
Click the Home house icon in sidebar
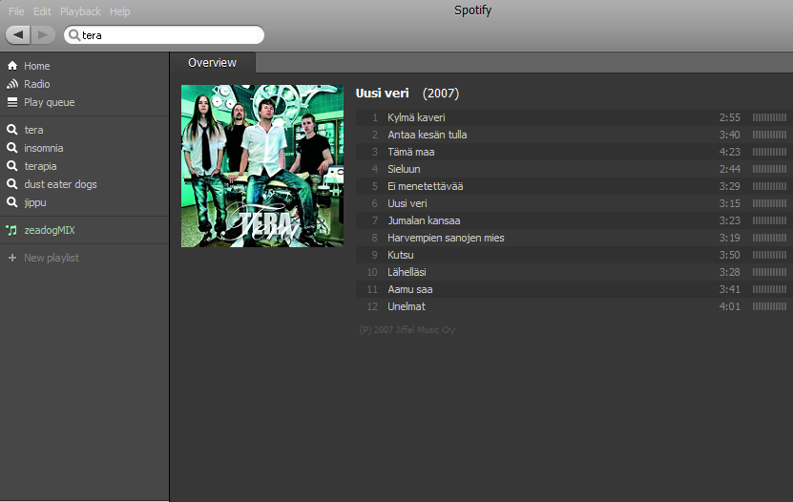tap(12, 66)
